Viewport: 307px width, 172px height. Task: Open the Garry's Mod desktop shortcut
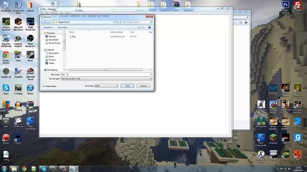297,139
